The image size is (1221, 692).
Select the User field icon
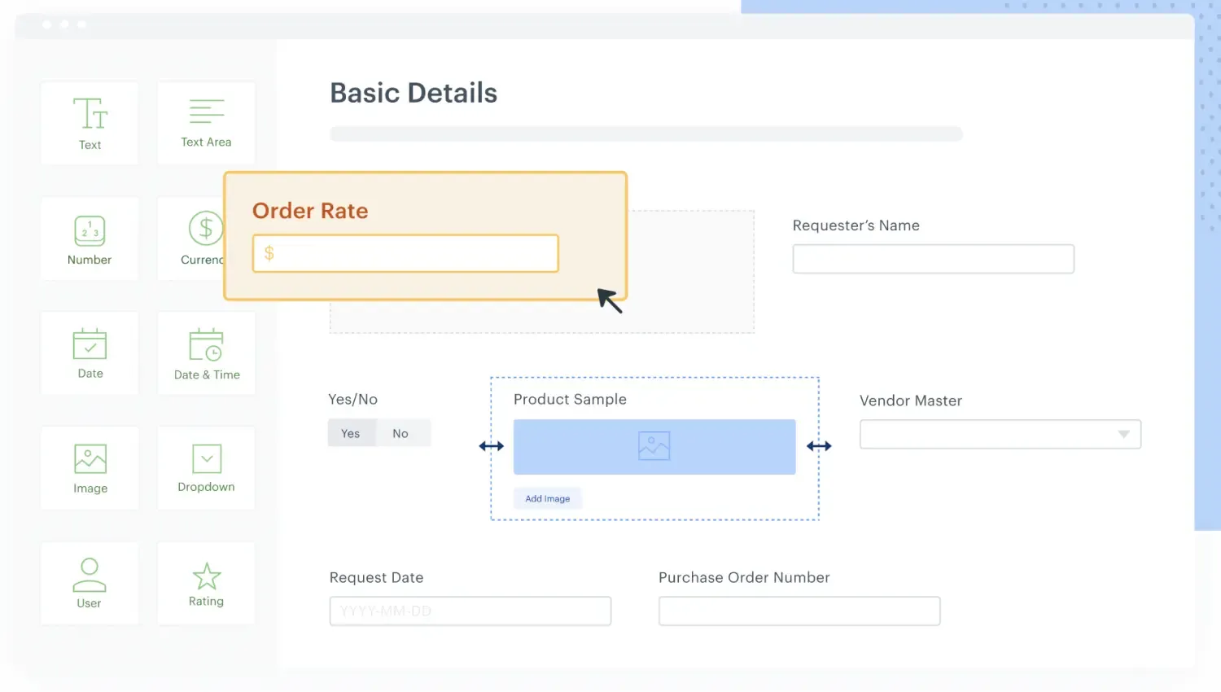90,575
